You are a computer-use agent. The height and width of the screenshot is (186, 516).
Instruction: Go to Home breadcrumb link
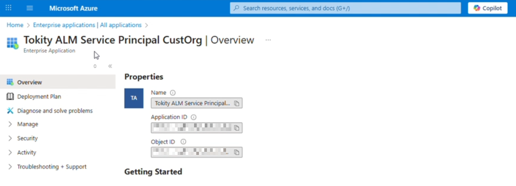(15, 25)
